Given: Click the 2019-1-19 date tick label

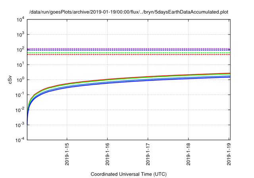Looking at the screenshot, I should click(229, 154).
